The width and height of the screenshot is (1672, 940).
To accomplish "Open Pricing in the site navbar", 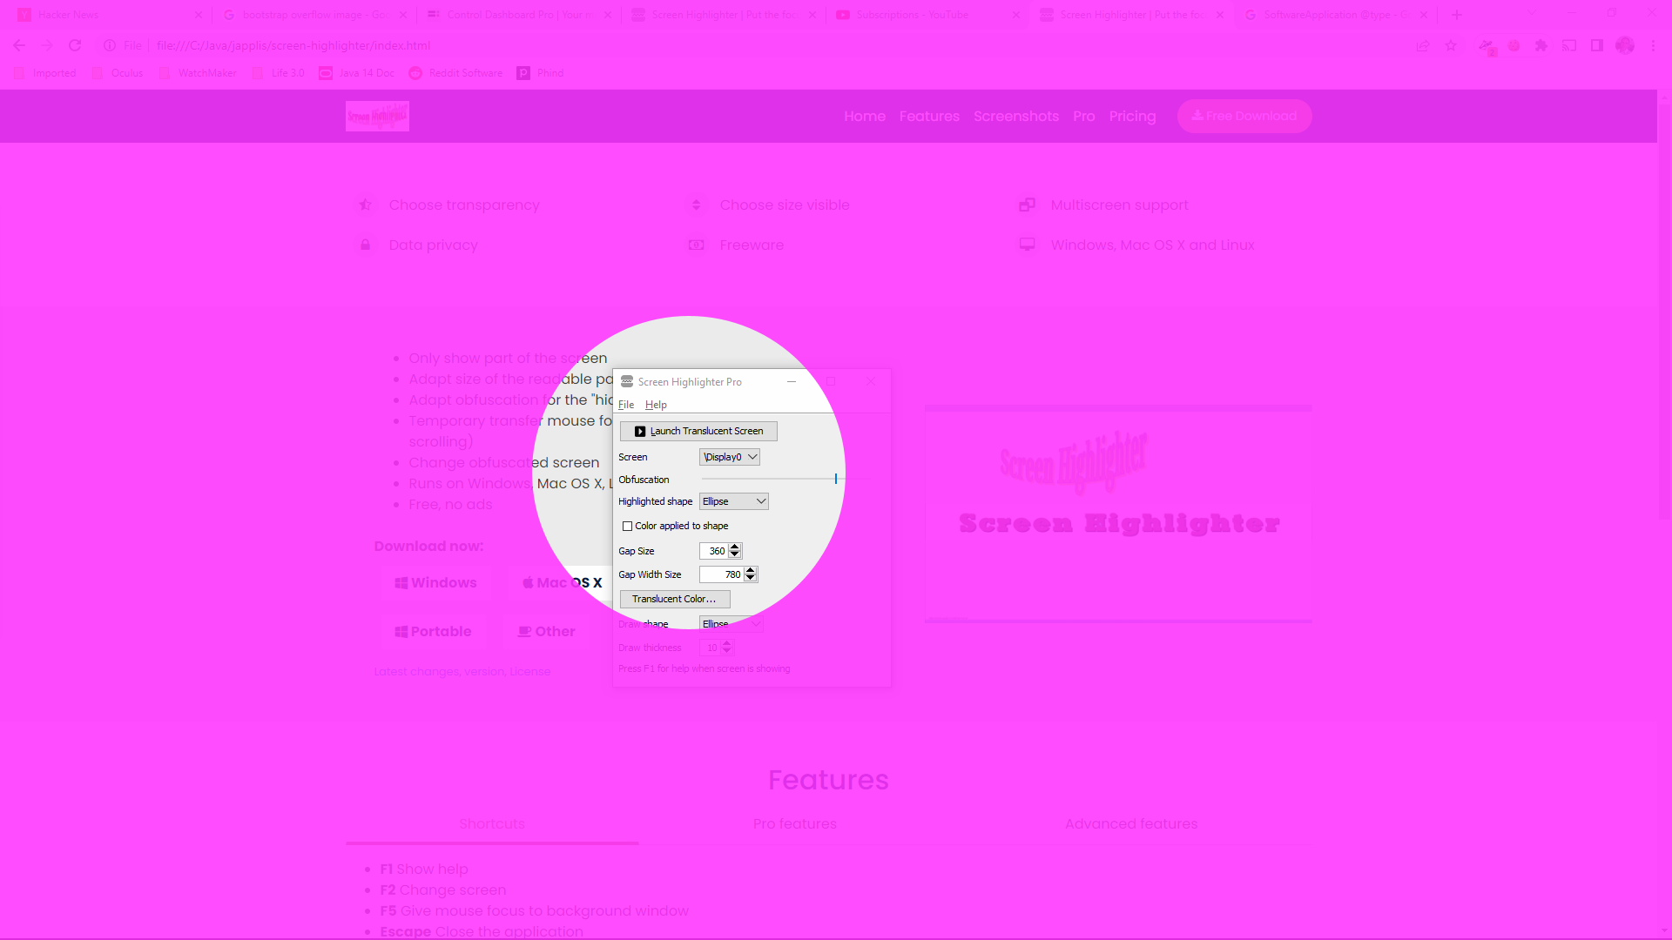I will (x=1132, y=116).
